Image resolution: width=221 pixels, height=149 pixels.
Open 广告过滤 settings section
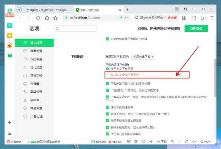point(34,116)
